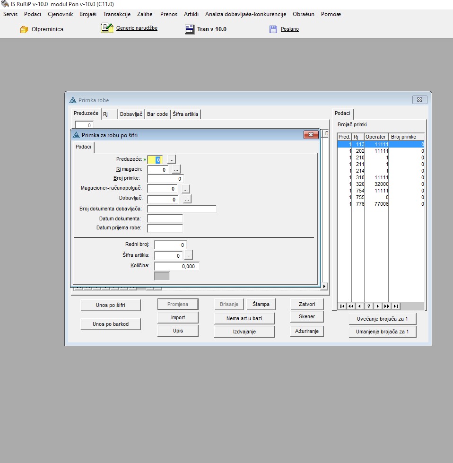This screenshot has height=463, width=453.
Task: Click the Unos po barkod button
Action: coord(111,324)
